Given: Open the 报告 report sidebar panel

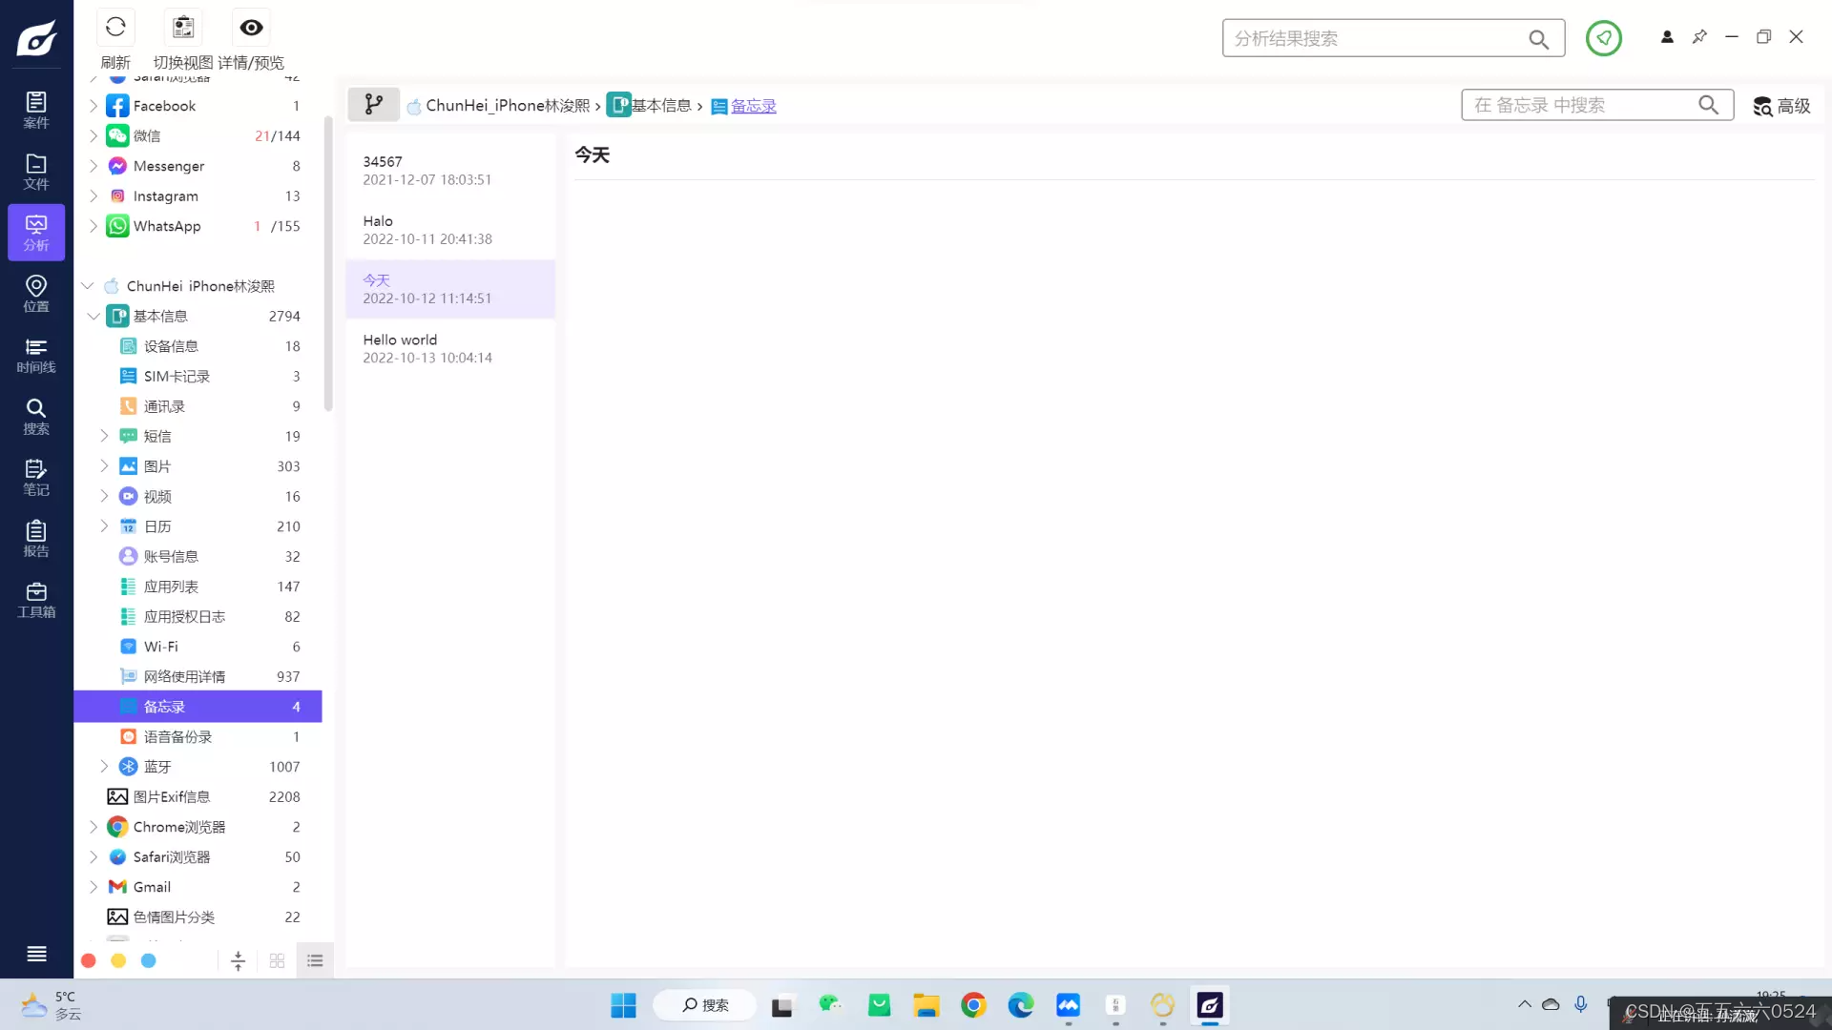Looking at the screenshot, I should click(x=36, y=538).
